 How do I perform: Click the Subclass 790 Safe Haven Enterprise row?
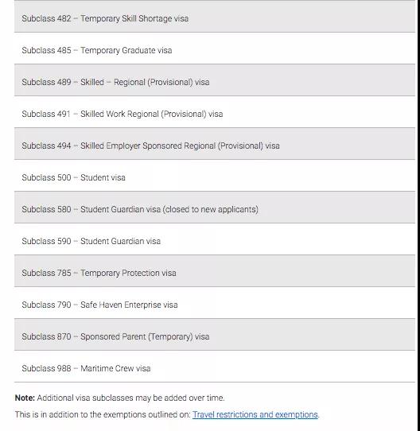pos(215,303)
